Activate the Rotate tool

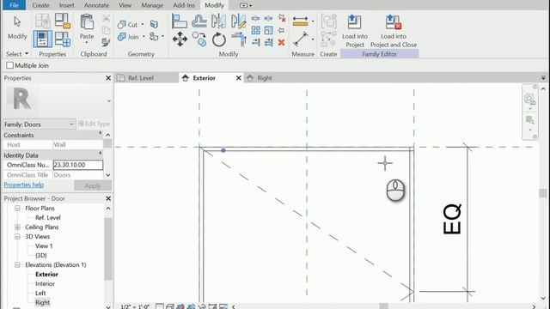tap(218, 39)
